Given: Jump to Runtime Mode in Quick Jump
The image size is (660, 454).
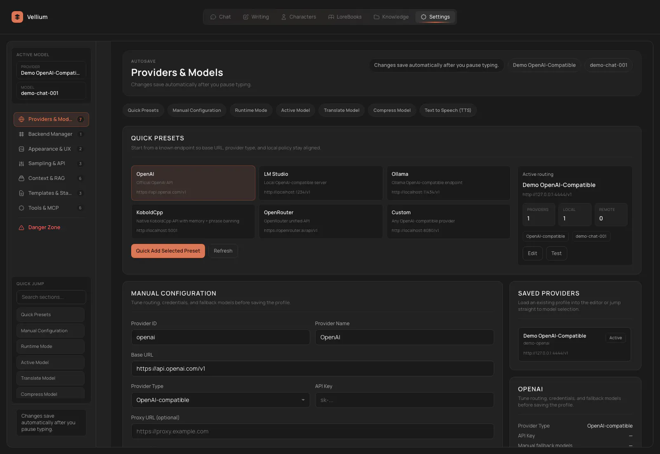Looking at the screenshot, I should (x=50, y=346).
